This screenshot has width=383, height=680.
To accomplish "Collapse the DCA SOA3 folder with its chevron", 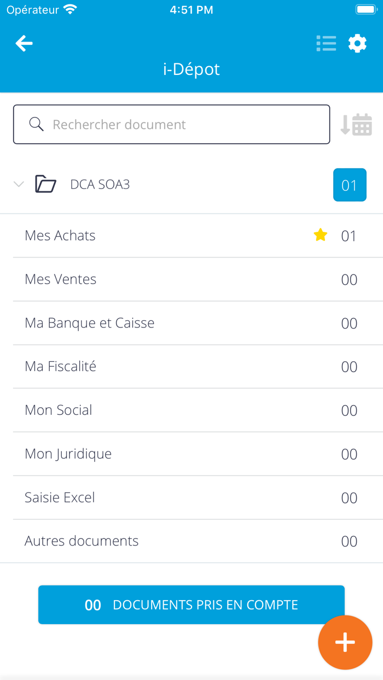I will tap(19, 184).
